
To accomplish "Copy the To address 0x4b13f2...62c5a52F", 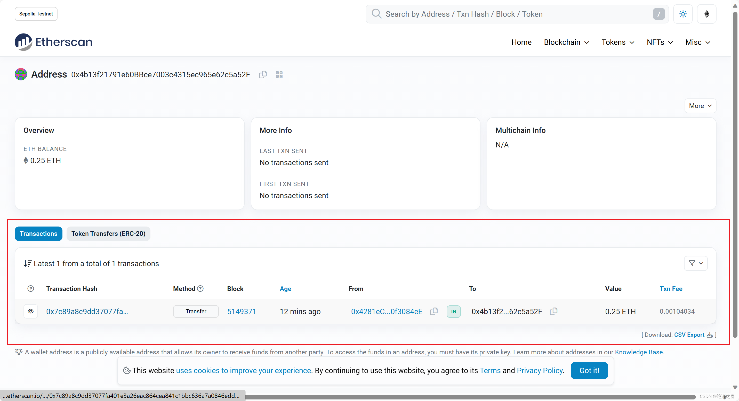I will 553,311.
